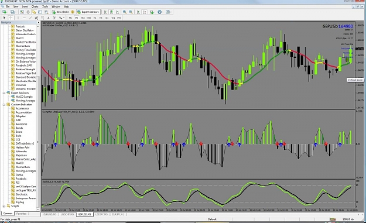Switch timeframe to M15
This screenshot has width=366, height=223.
pos(83,18)
